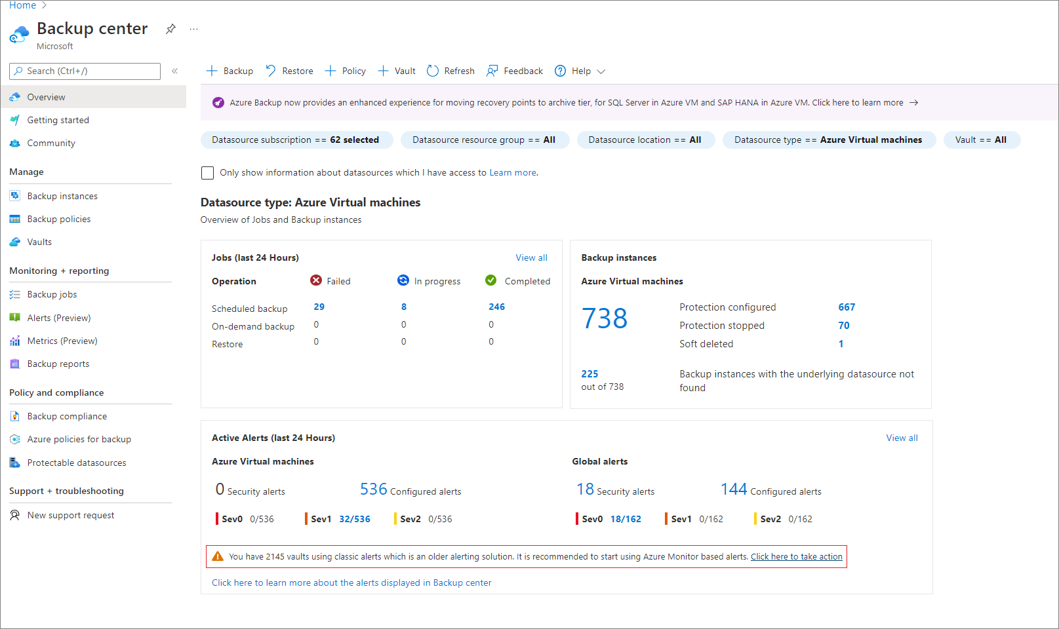Open 144 global configured alerts
Image resolution: width=1059 pixels, height=629 pixels.
pos(734,489)
